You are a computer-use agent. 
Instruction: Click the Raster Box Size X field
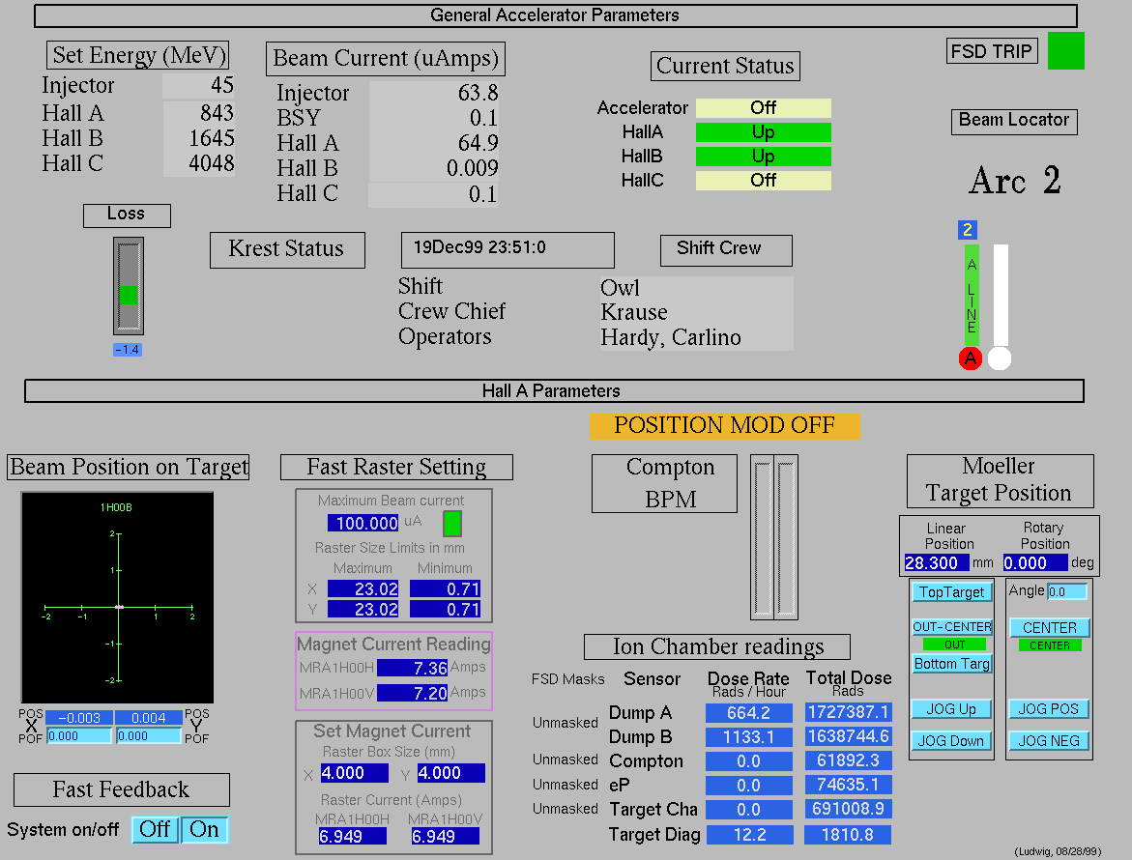tap(354, 773)
